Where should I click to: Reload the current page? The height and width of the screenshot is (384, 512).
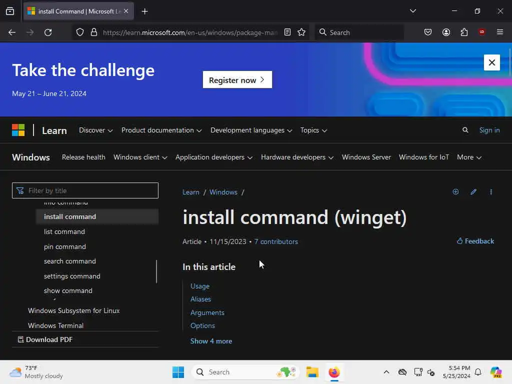48,32
